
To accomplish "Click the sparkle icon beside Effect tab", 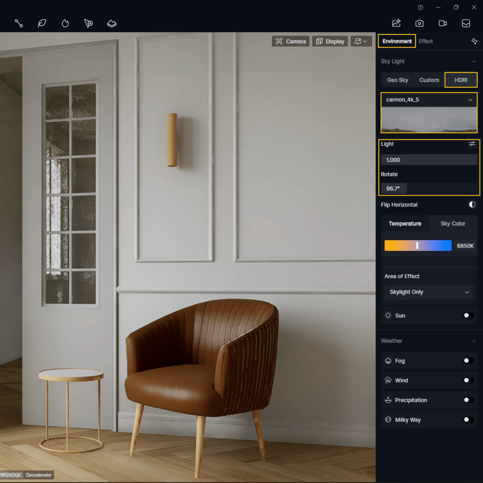I will 474,42.
